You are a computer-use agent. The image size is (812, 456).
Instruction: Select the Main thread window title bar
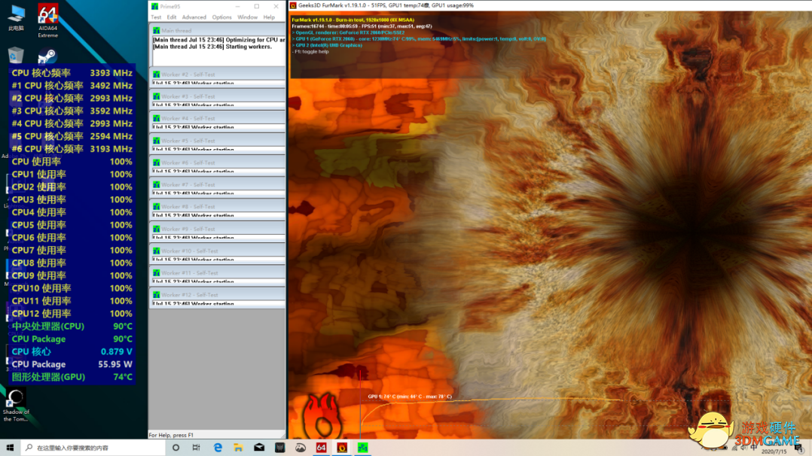pos(217,31)
